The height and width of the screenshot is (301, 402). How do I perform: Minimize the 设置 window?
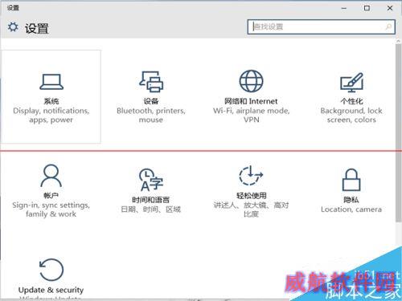click(x=344, y=8)
